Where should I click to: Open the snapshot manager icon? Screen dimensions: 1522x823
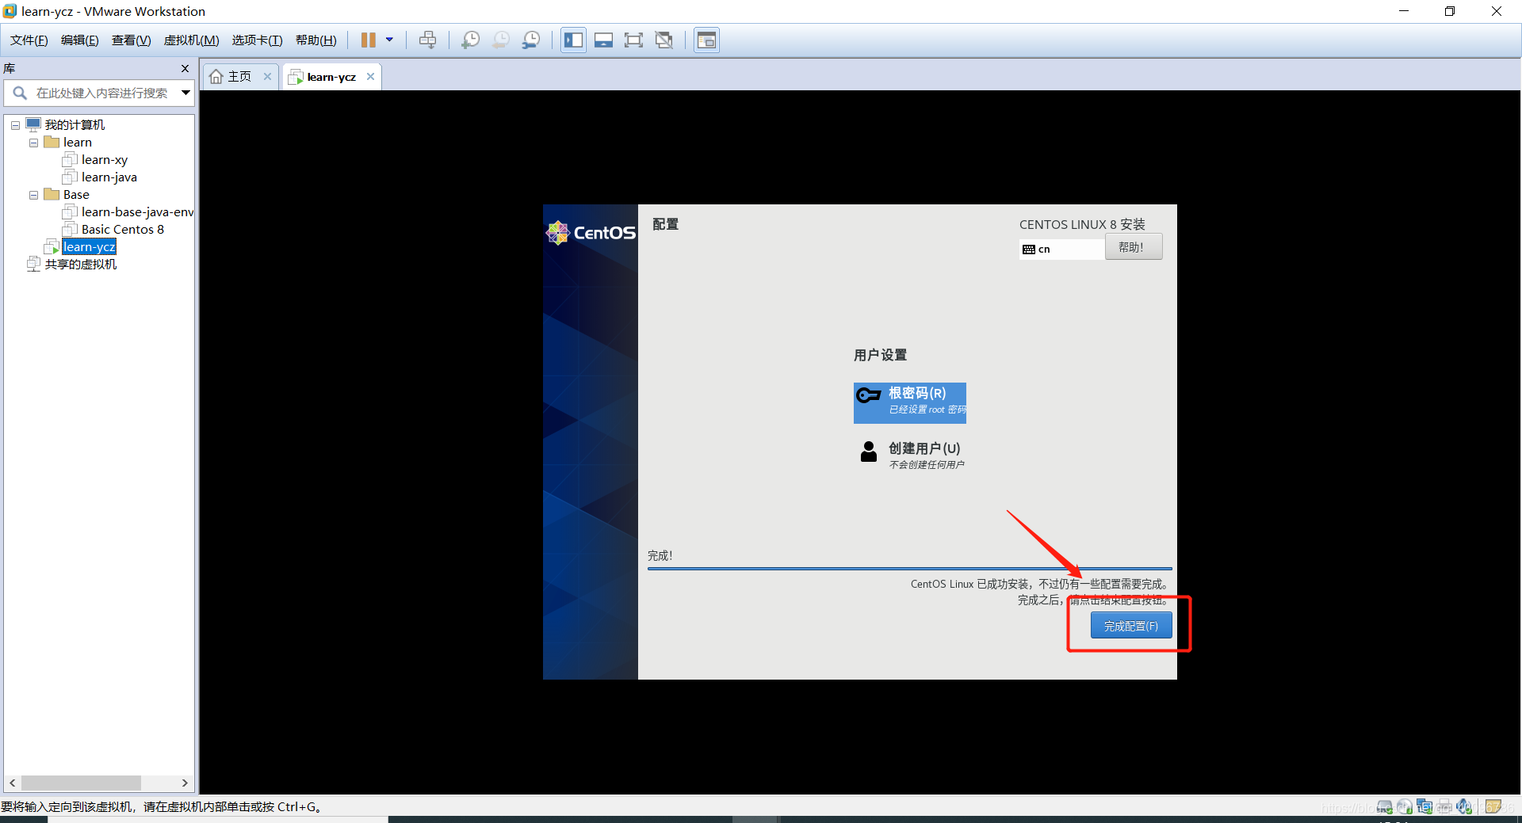531,40
